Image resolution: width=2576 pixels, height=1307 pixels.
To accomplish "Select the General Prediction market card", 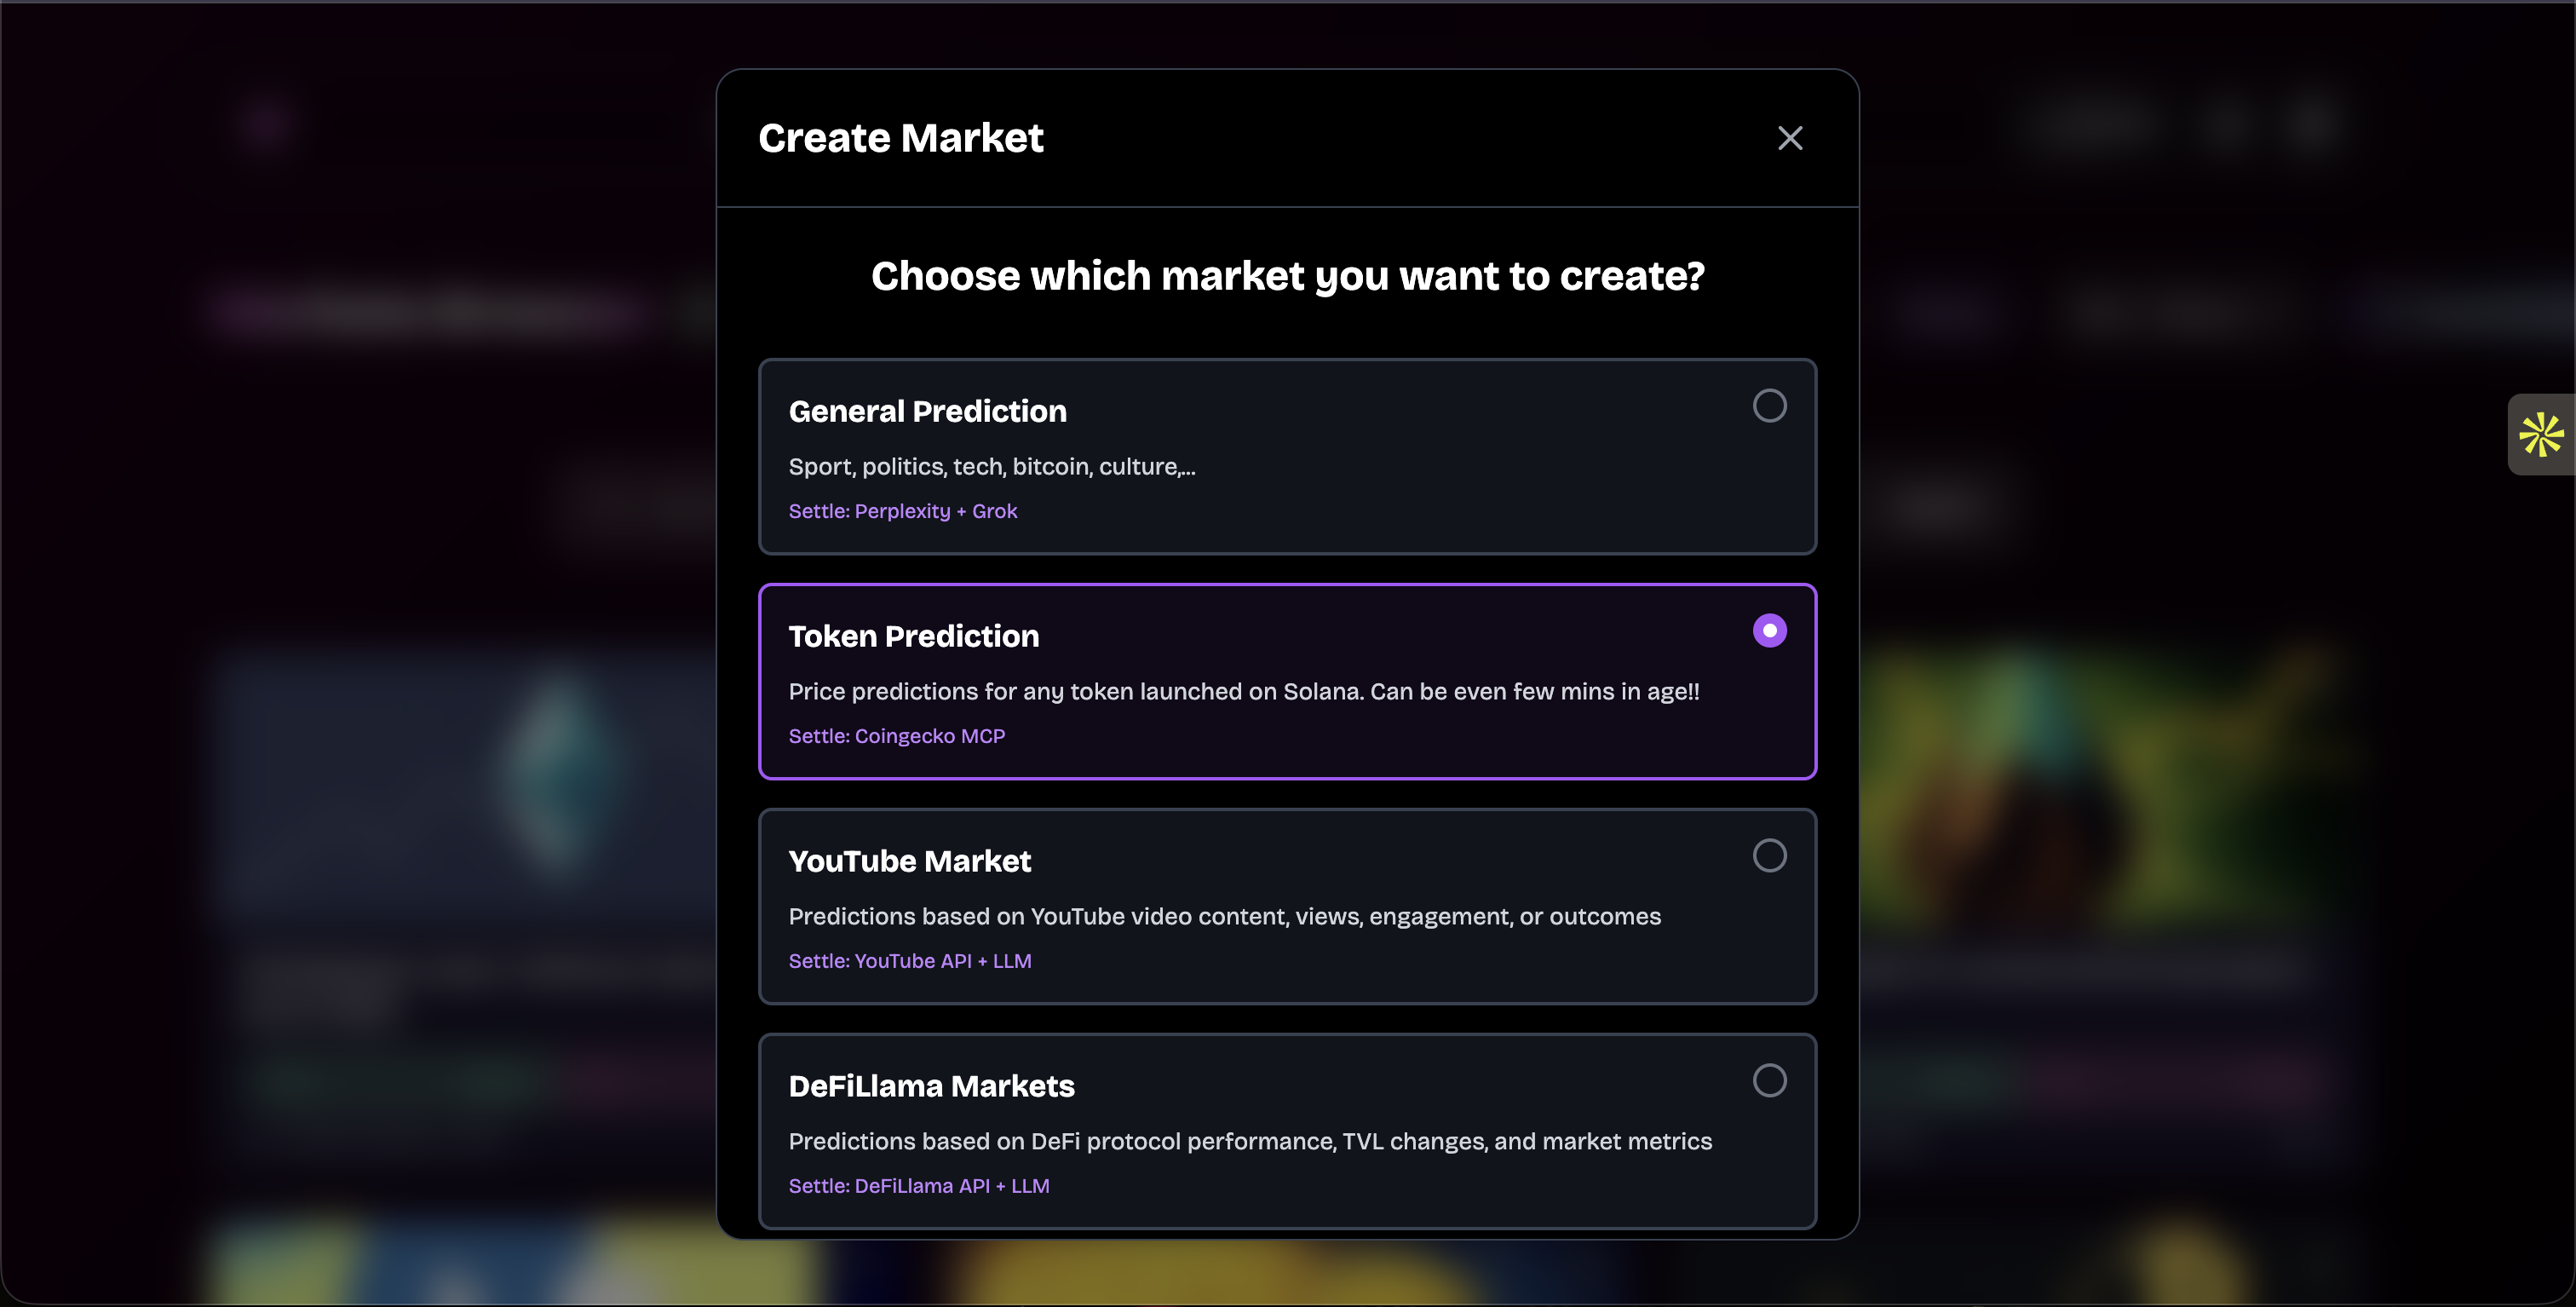I will (x=1287, y=456).
